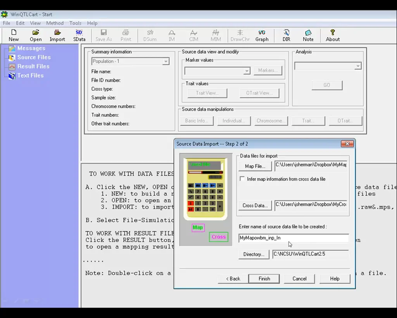
Task: Open a file with the Open toolbar icon
Action: click(35, 35)
